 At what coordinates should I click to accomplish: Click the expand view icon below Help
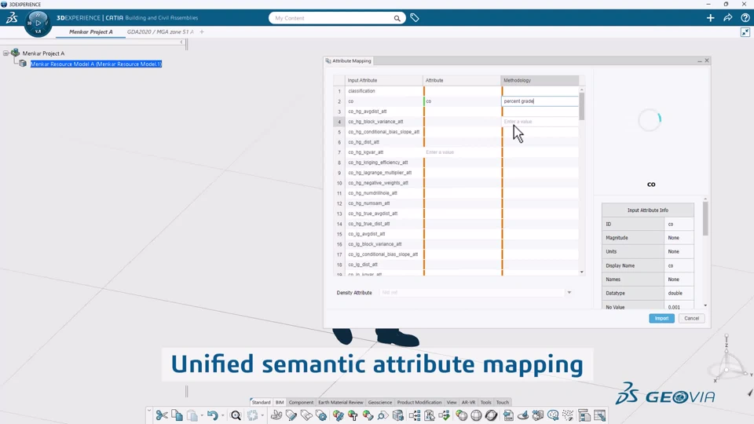[x=745, y=32]
